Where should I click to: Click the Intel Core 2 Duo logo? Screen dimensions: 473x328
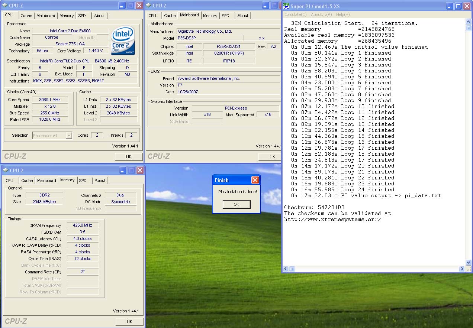(x=123, y=40)
